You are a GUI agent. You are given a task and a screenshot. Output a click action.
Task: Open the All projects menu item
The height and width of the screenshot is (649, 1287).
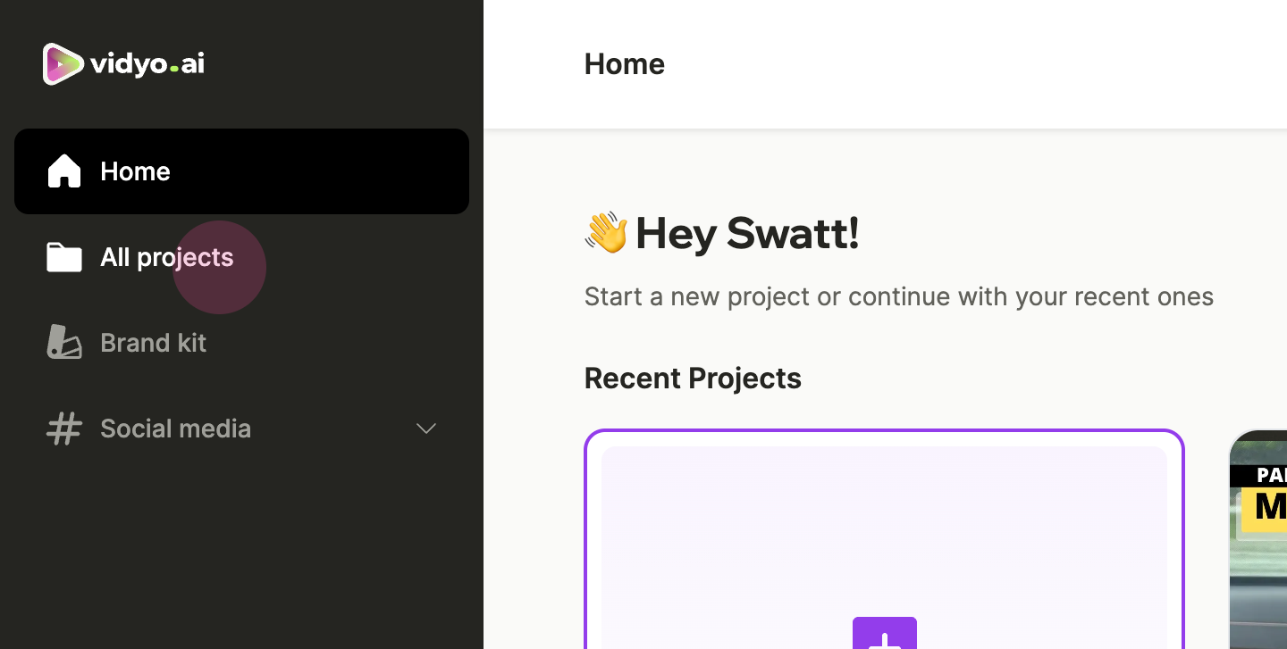pos(241,257)
